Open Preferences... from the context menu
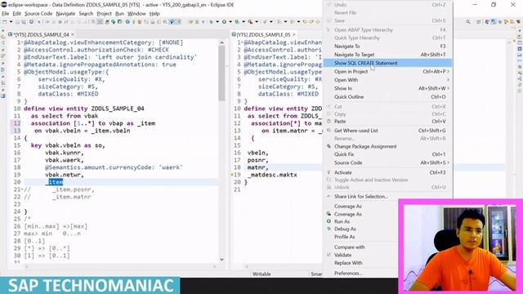523x294 pixels. coord(348,274)
